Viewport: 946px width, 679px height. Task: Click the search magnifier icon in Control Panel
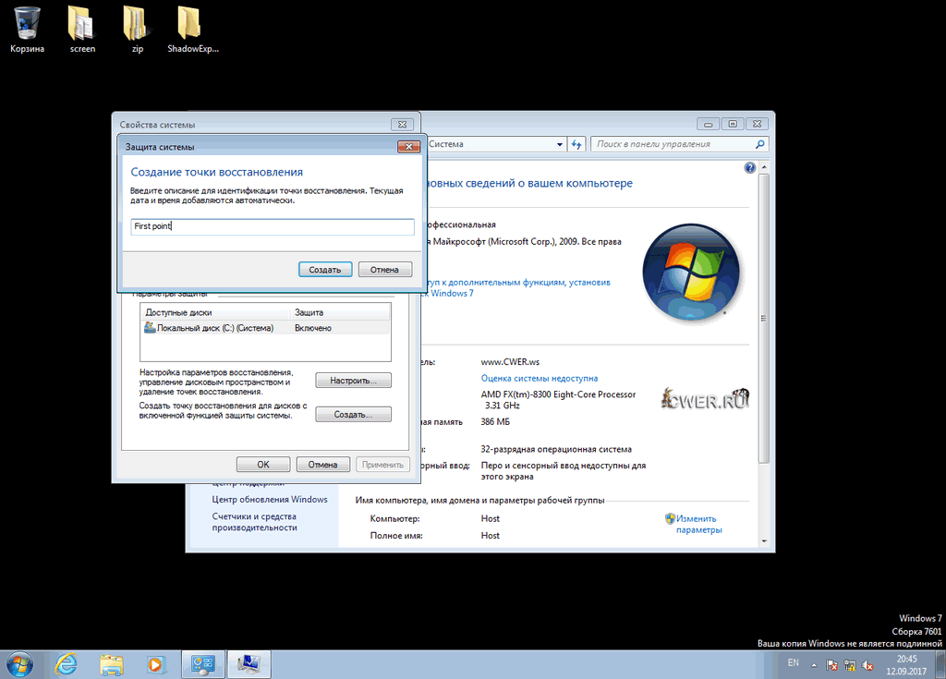pyautogui.click(x=760, y=144)
